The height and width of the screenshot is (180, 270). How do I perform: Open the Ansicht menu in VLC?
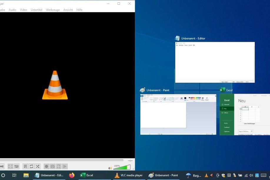pyautogui.click(x=68, y=10)
